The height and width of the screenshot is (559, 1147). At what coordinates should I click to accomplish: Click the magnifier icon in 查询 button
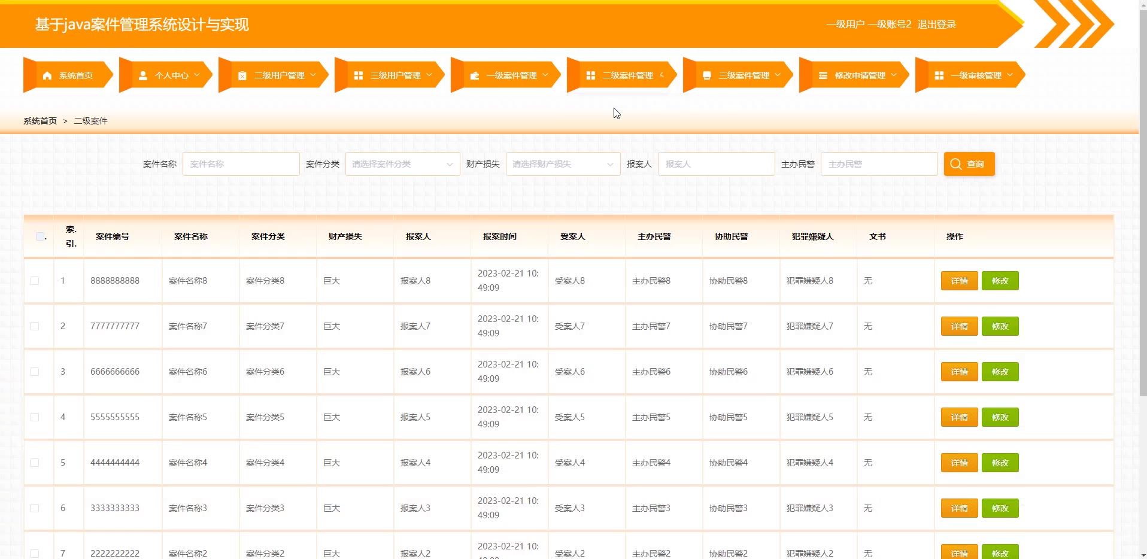point(956,164)
